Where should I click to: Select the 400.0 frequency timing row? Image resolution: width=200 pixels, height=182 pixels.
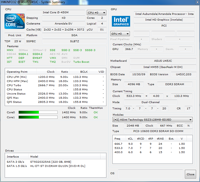coord(153,152)
